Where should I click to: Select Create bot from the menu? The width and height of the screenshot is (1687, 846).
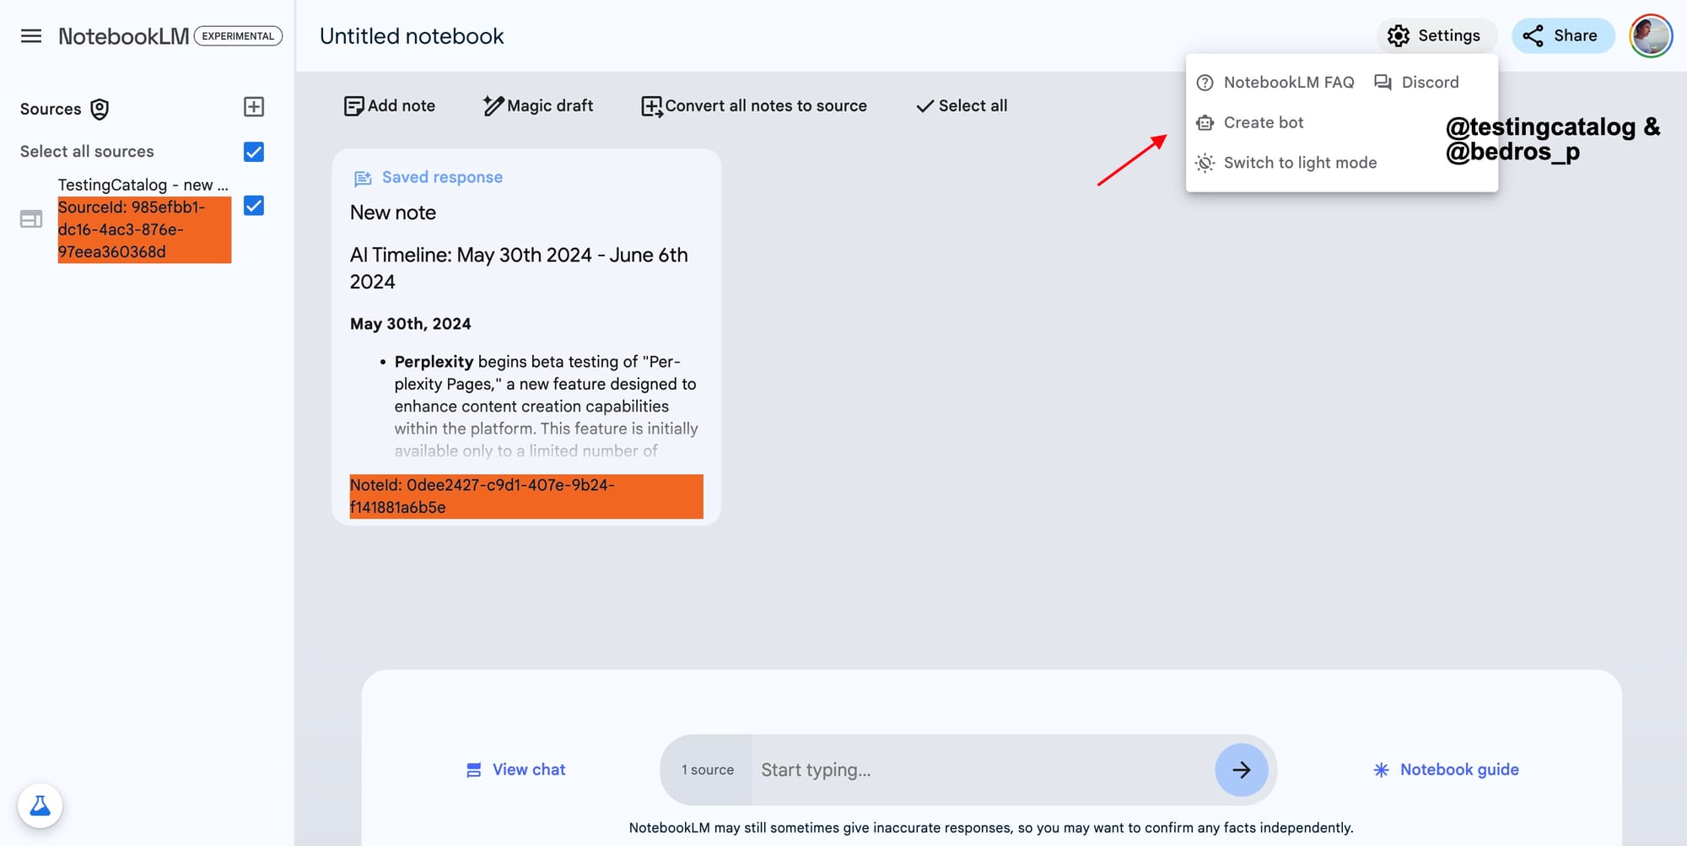click(x=1262, y=122)
